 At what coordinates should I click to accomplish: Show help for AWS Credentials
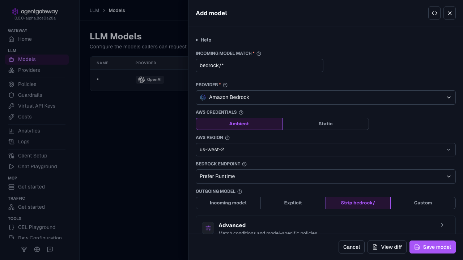pyautogui.click(x=241, y=112)
